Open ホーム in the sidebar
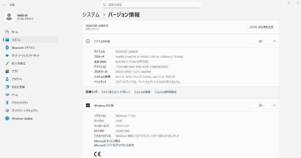 (31, 32)
